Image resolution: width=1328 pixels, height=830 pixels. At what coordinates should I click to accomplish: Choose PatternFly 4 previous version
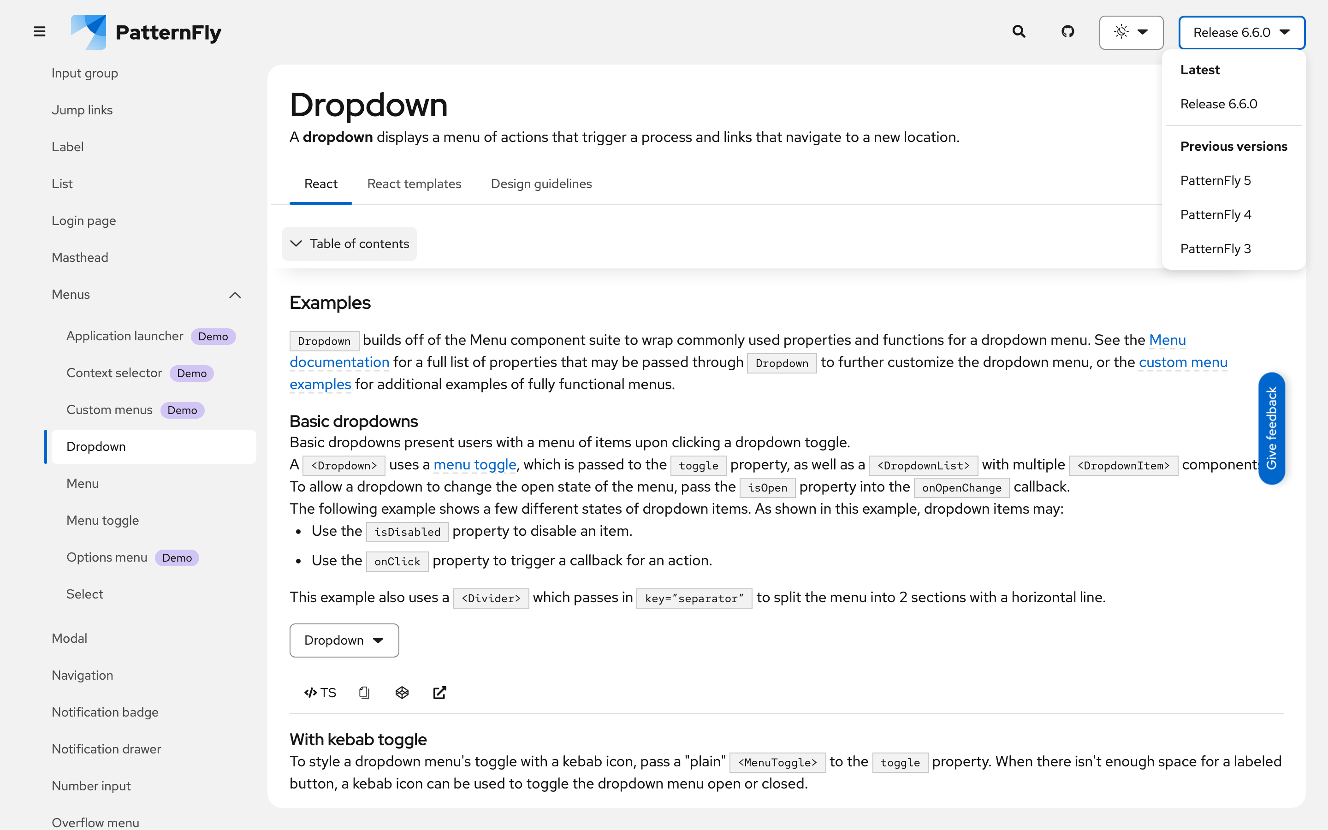1233,214
